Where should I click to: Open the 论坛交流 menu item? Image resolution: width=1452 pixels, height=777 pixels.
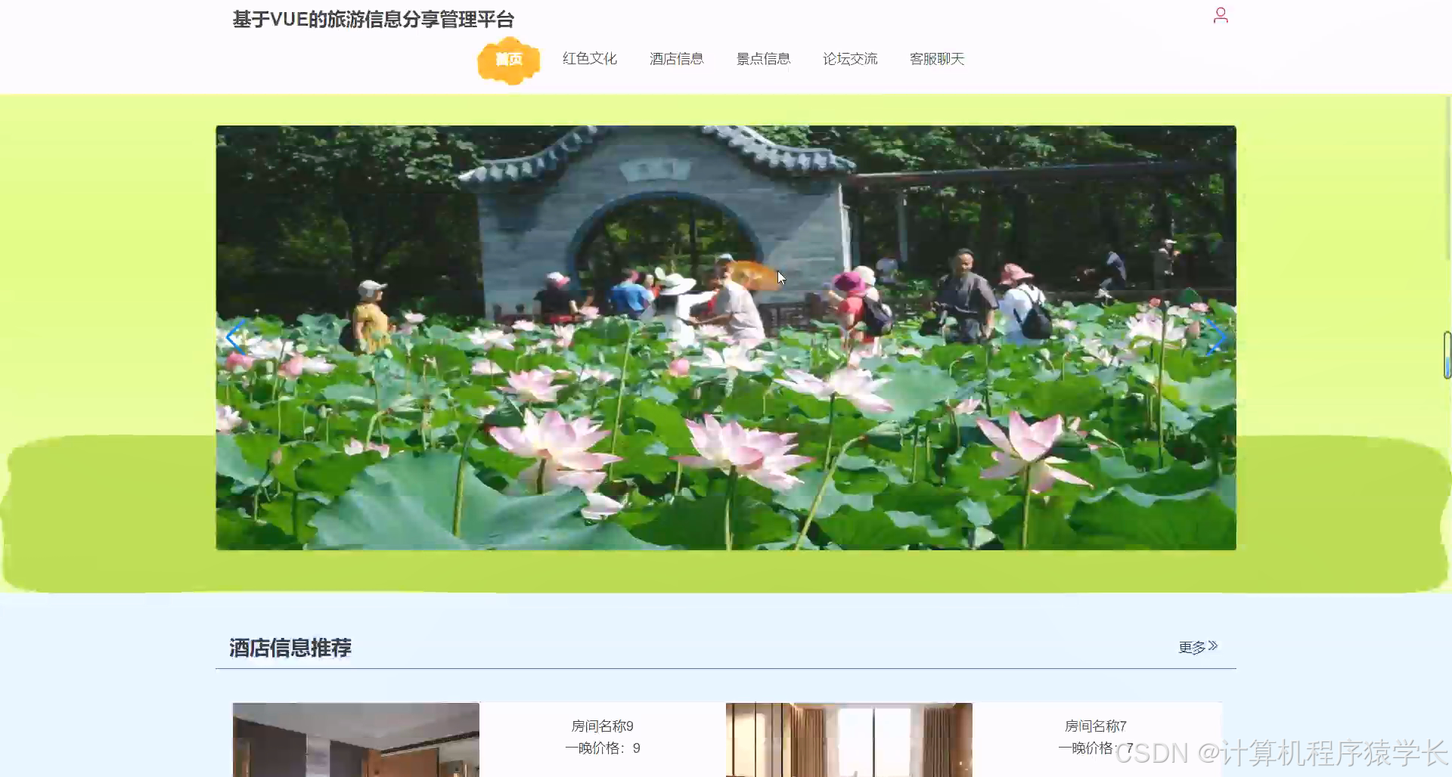click(850, 58)
